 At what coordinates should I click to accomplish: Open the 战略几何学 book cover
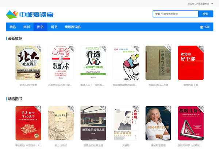pos(191,123)
